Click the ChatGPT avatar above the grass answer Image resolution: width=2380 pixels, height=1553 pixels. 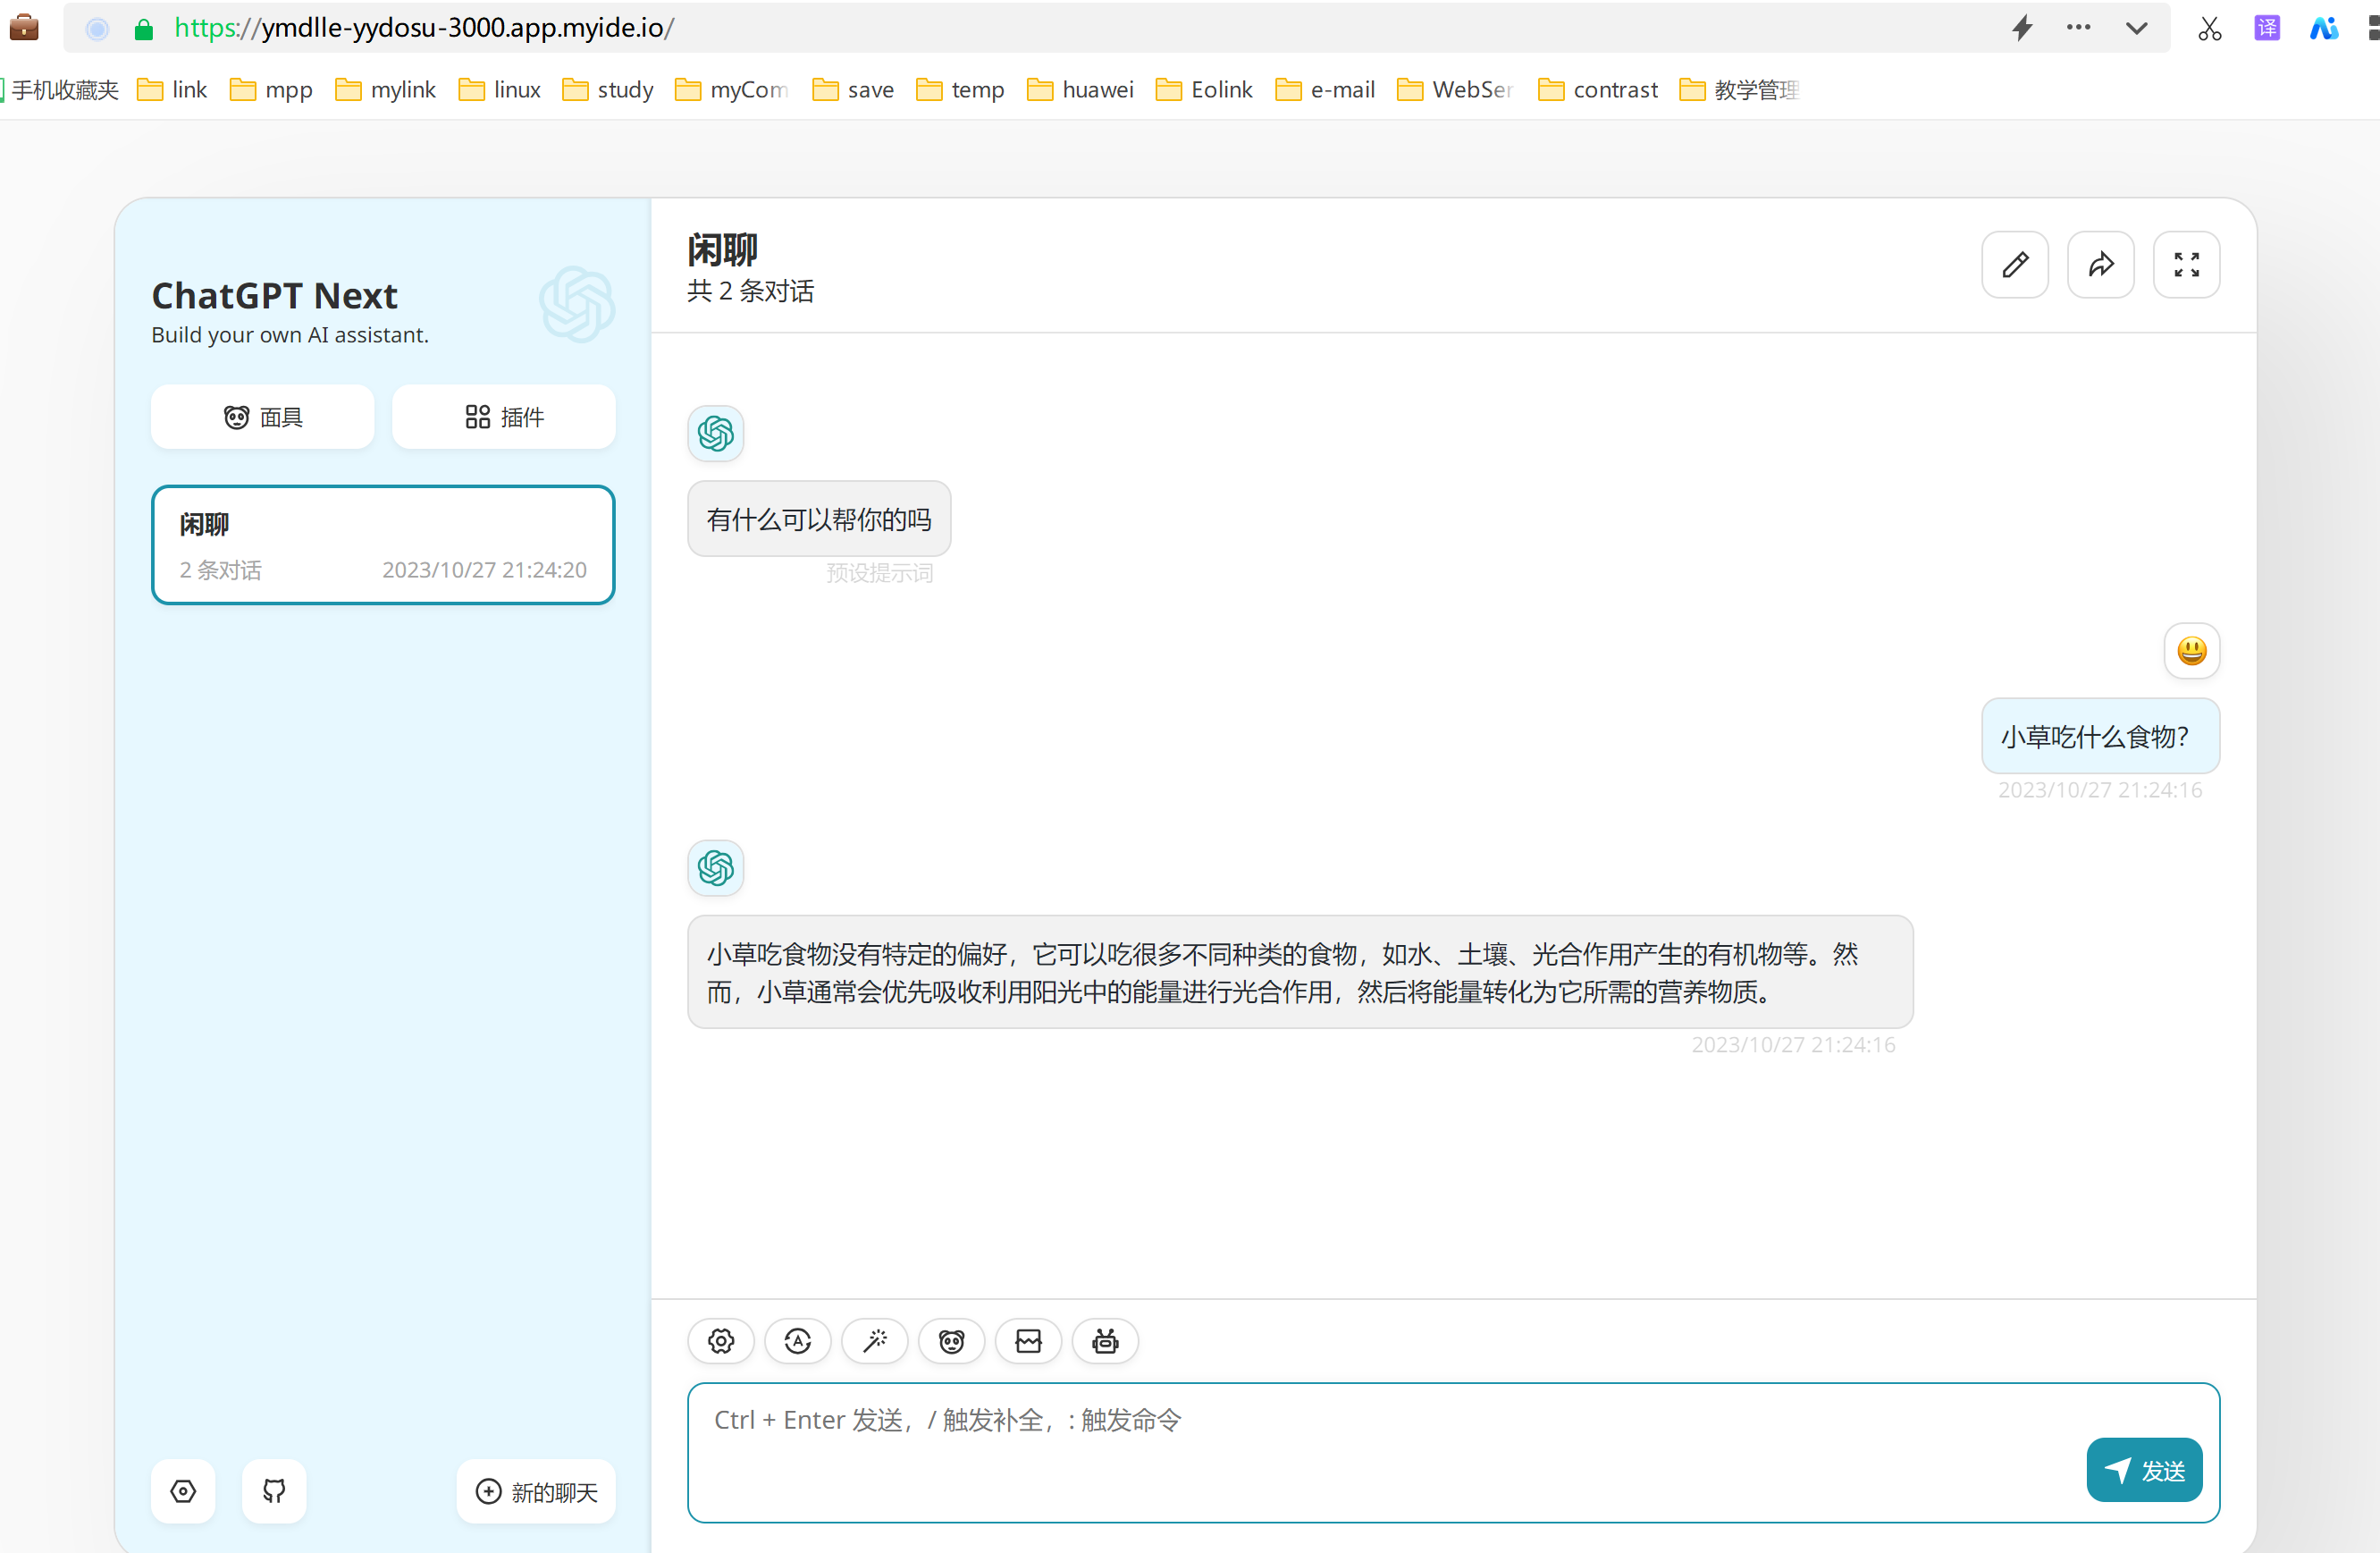point(716,867)
